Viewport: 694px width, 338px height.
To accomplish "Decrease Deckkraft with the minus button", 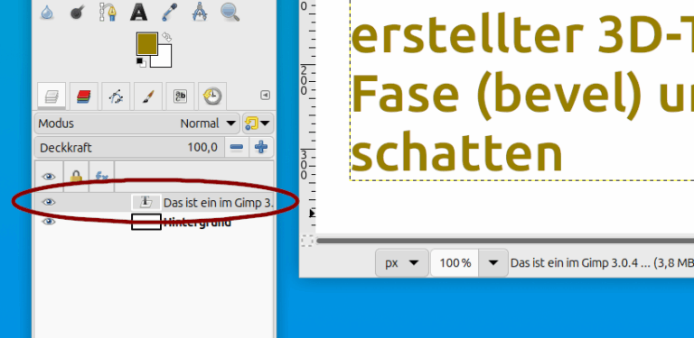I will click(237, 147).
